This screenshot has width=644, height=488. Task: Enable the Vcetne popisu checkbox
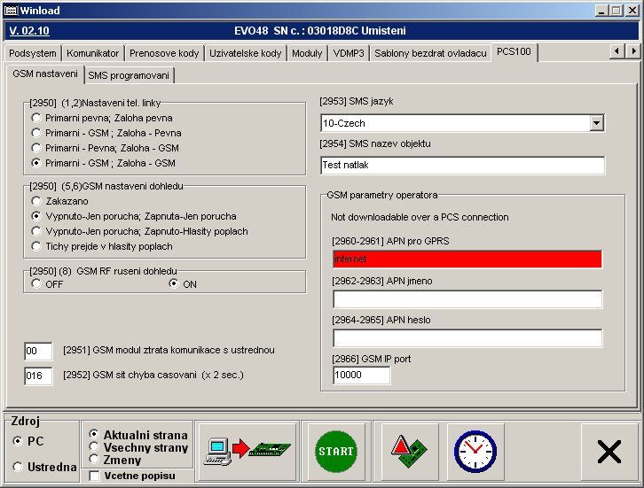point(96,476)
